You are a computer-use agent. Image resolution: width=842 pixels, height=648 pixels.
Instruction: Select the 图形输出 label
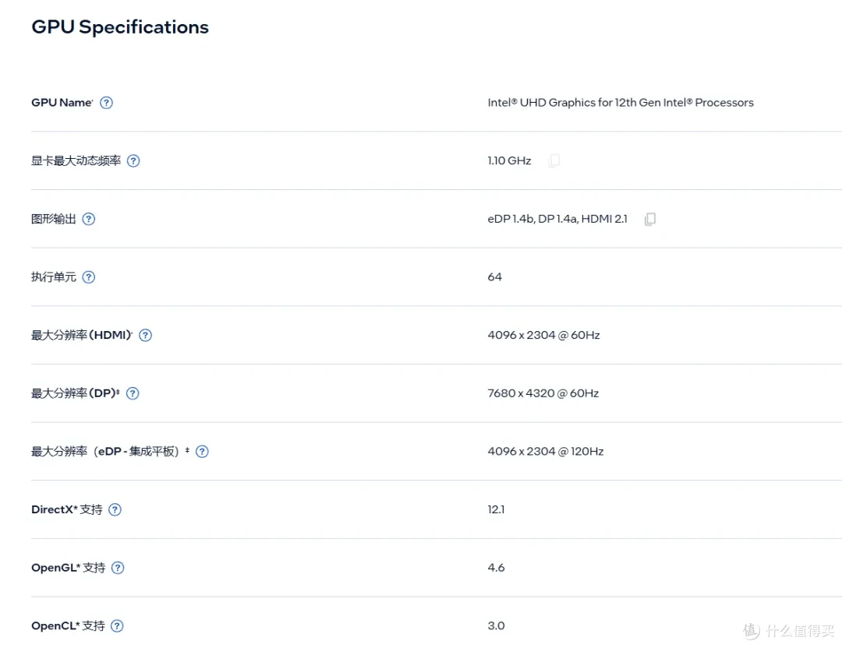point(53,219)
